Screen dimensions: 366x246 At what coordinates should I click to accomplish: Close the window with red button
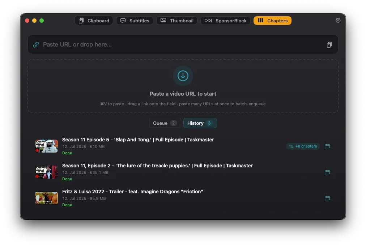pos(27,21)
